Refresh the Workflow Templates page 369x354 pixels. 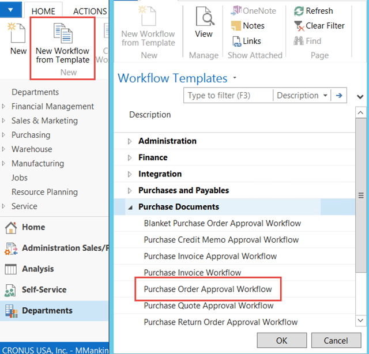(x=314, y=11)
